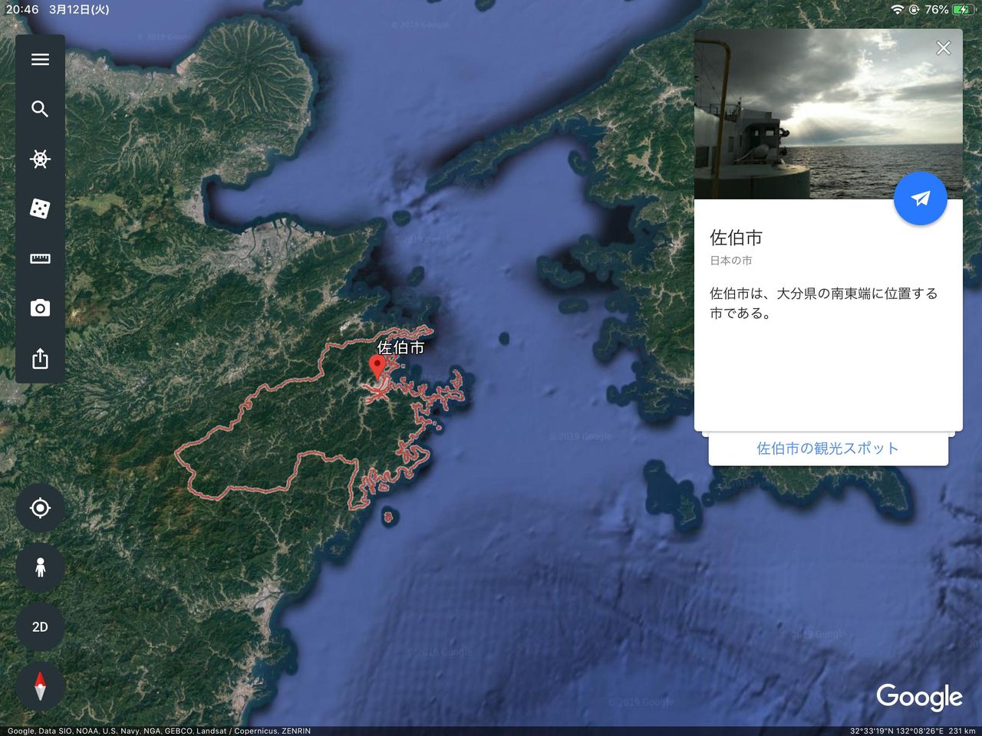Screen dimensions: 982x736
Task: Close the 佐伯市 info card
Action: click(x=944, y=48)
